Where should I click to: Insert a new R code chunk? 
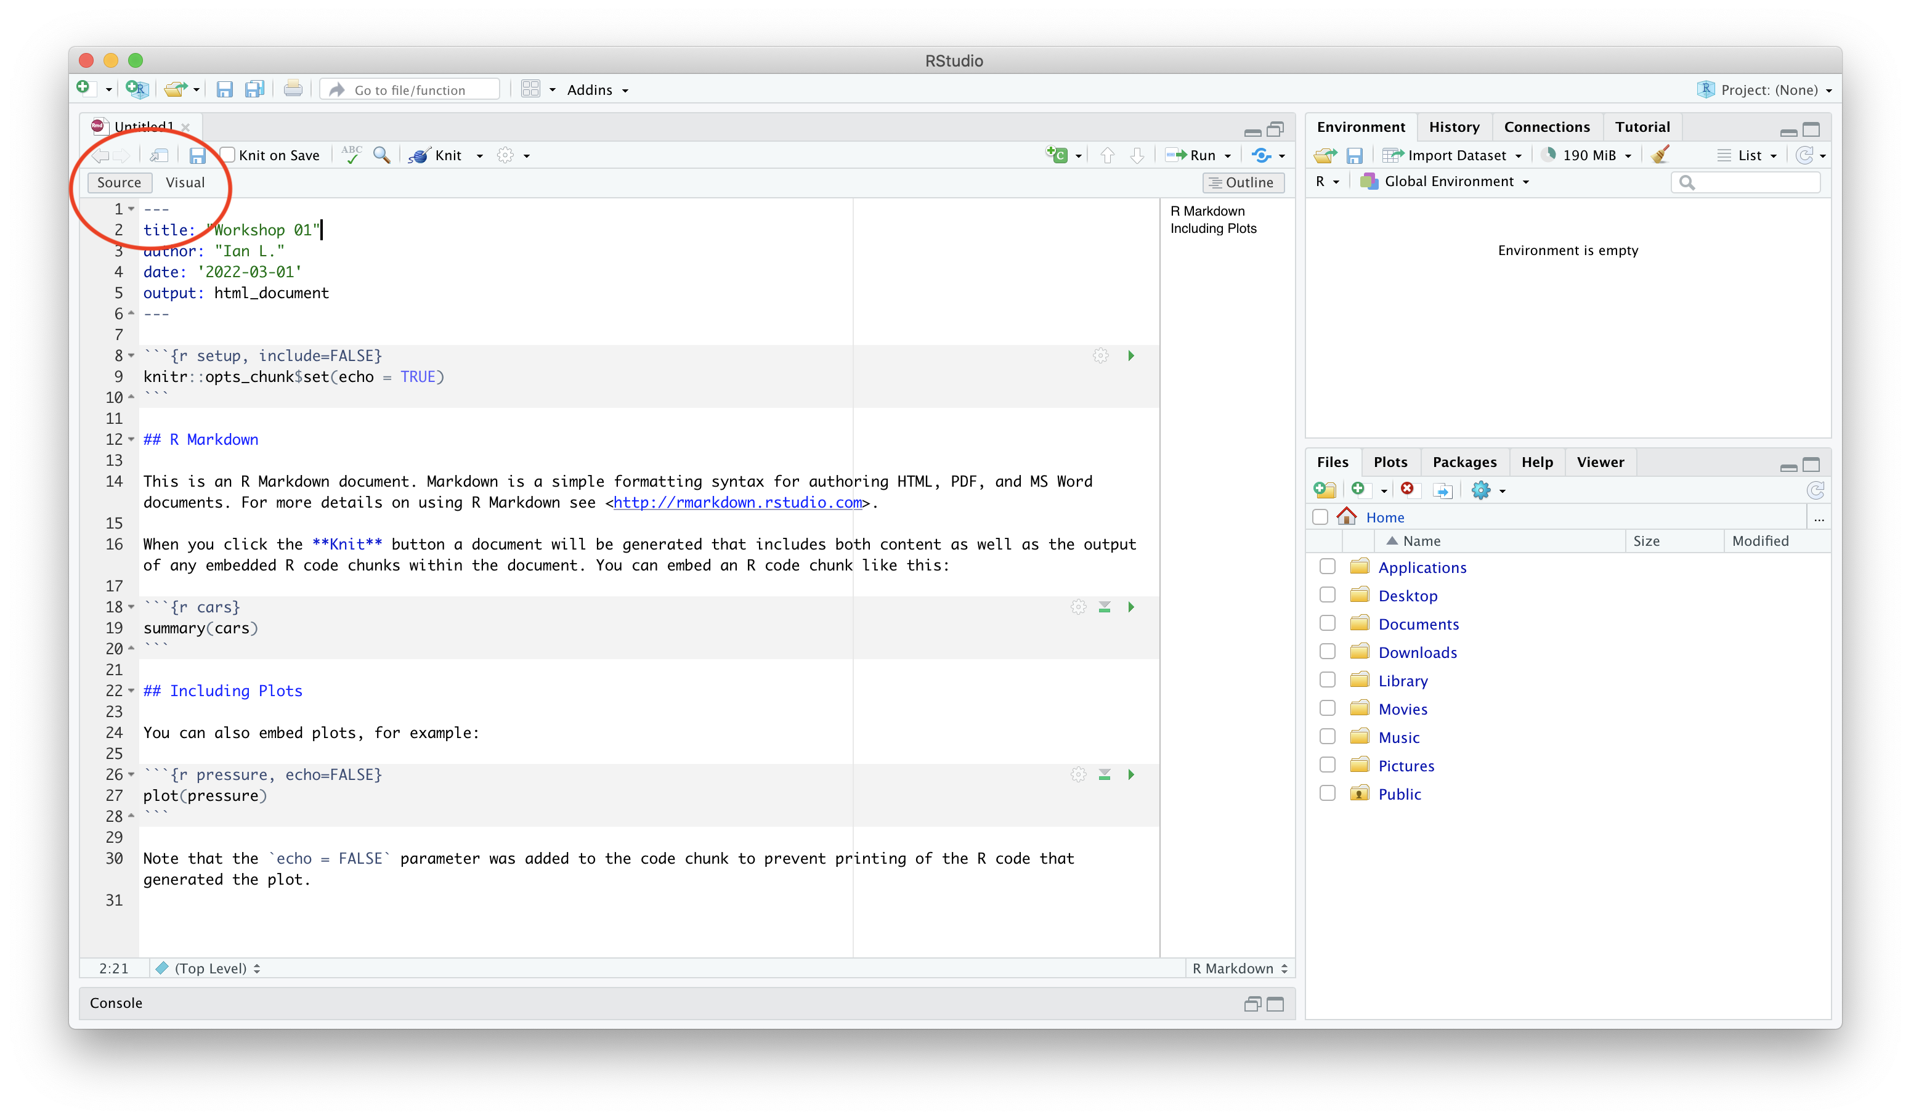tap(1060, 155)
